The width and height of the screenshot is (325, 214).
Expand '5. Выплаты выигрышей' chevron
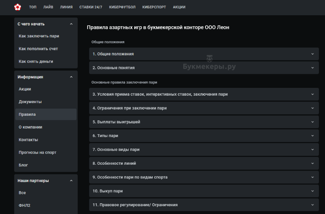point(313,122)
